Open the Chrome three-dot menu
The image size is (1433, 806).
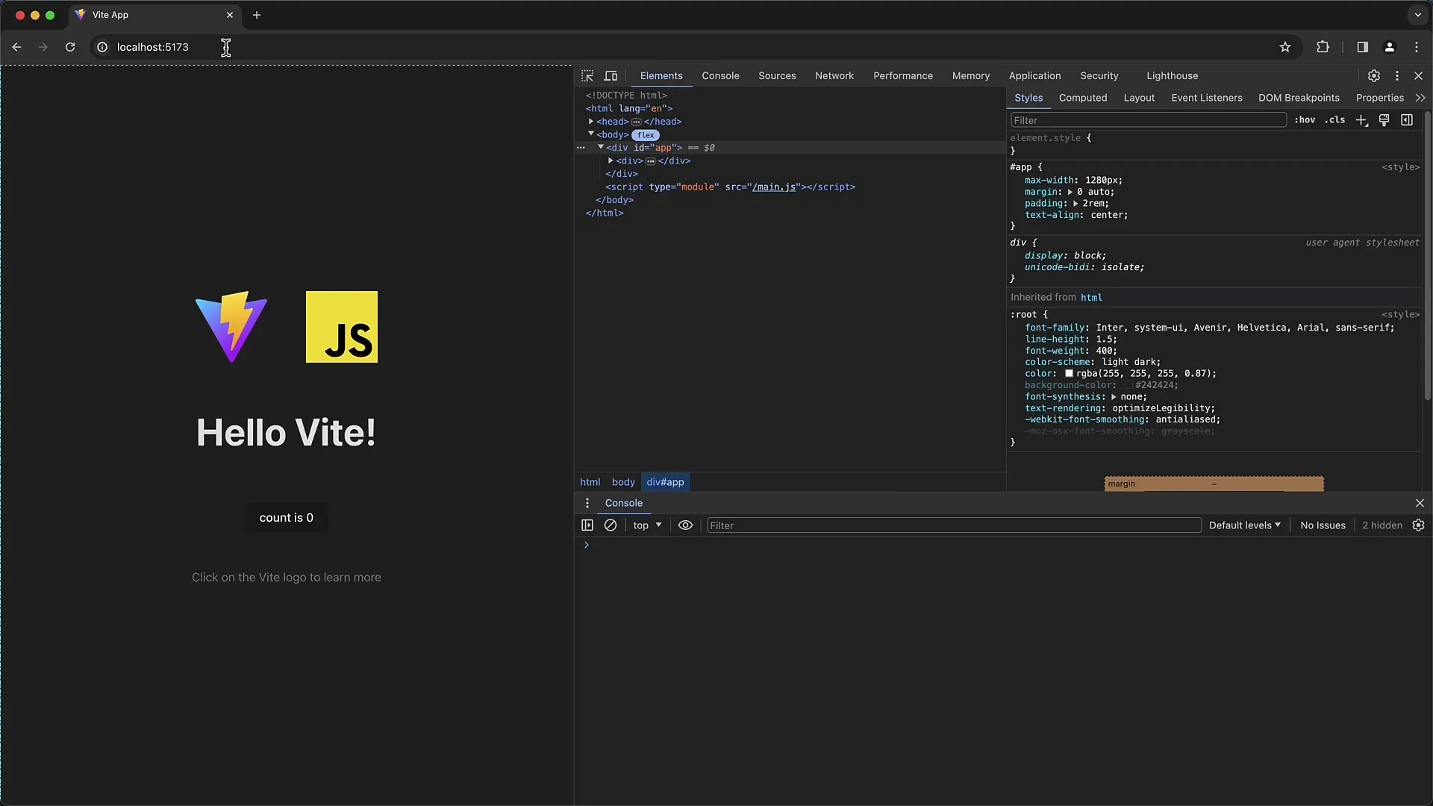pyautogui.click(x=1417, y=47)
